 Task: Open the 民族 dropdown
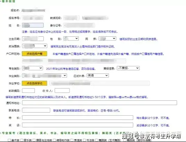107,38
